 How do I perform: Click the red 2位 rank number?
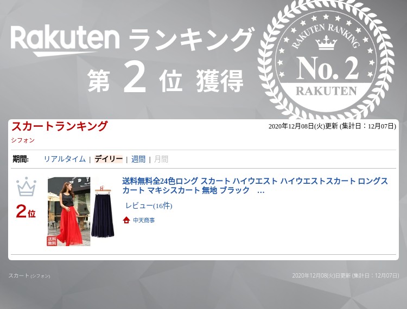(26, 211)
